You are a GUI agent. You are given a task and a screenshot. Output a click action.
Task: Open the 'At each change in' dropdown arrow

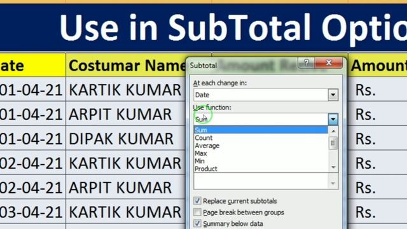click(x=333, y=95)
